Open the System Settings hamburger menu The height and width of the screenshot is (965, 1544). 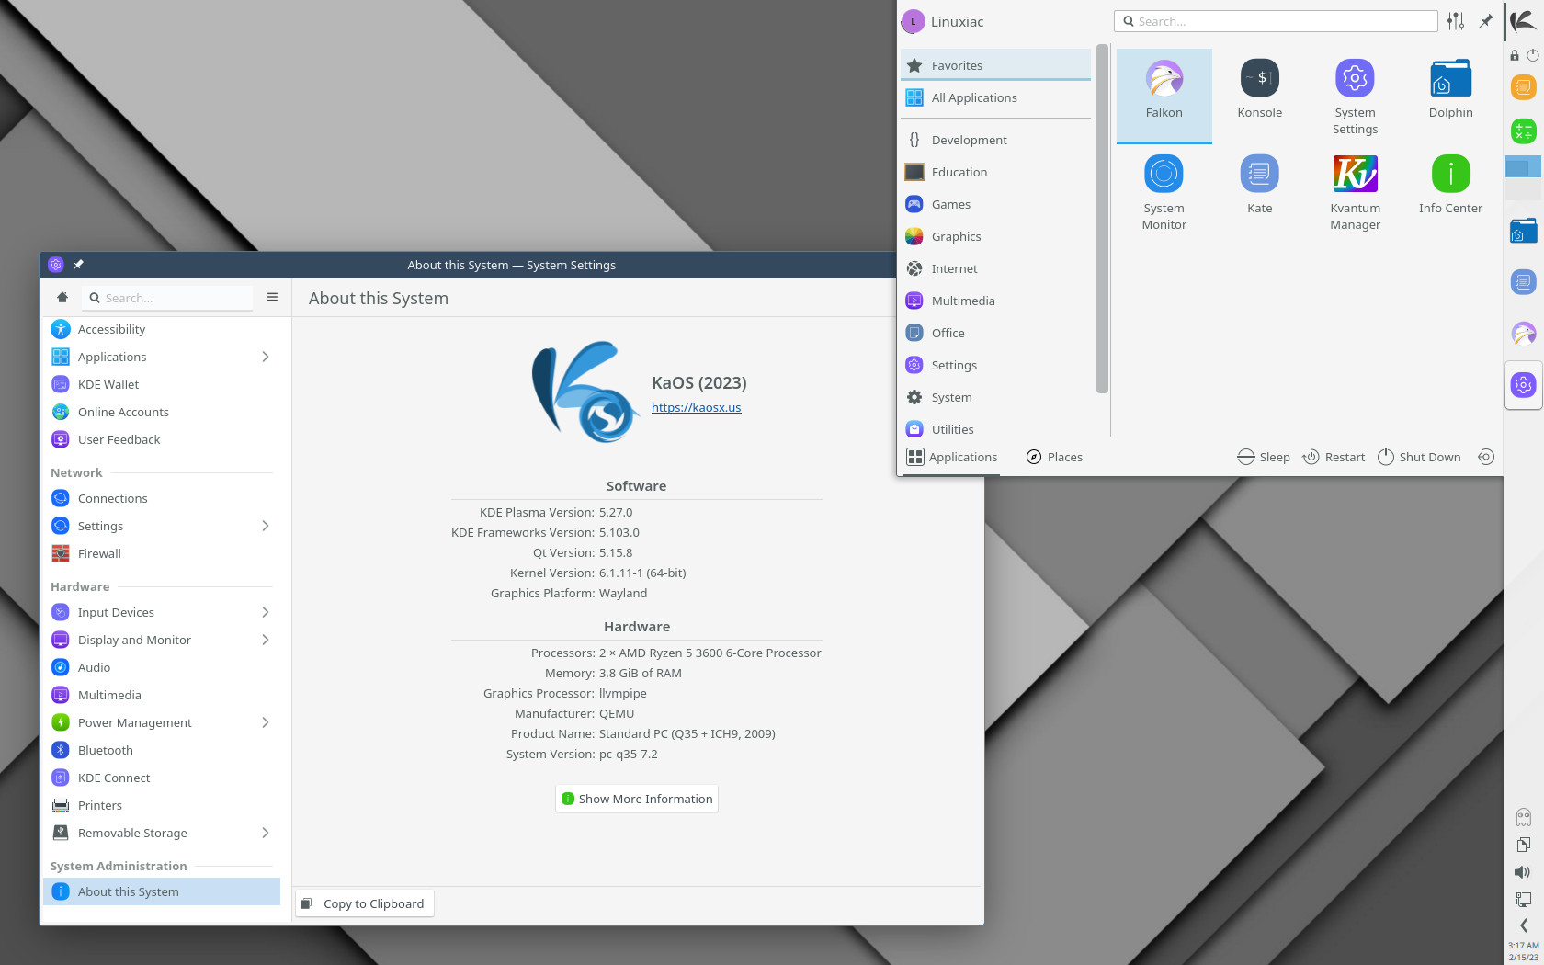(x=272, y=298)
